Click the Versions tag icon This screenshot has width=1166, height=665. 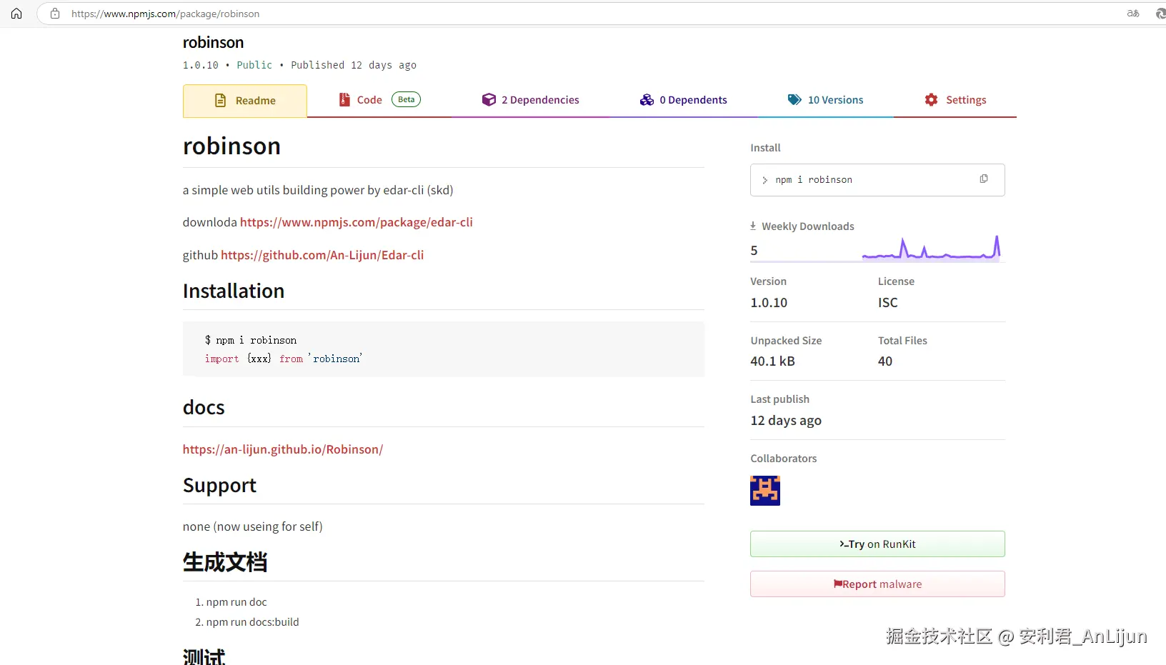[x=794, y=100]
